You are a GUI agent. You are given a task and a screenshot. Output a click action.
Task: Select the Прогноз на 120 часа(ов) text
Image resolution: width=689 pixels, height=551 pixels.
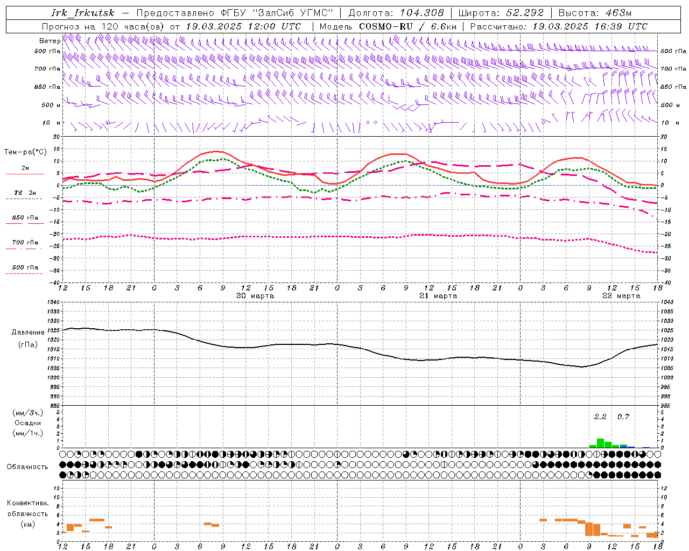(x=103, y=26)
